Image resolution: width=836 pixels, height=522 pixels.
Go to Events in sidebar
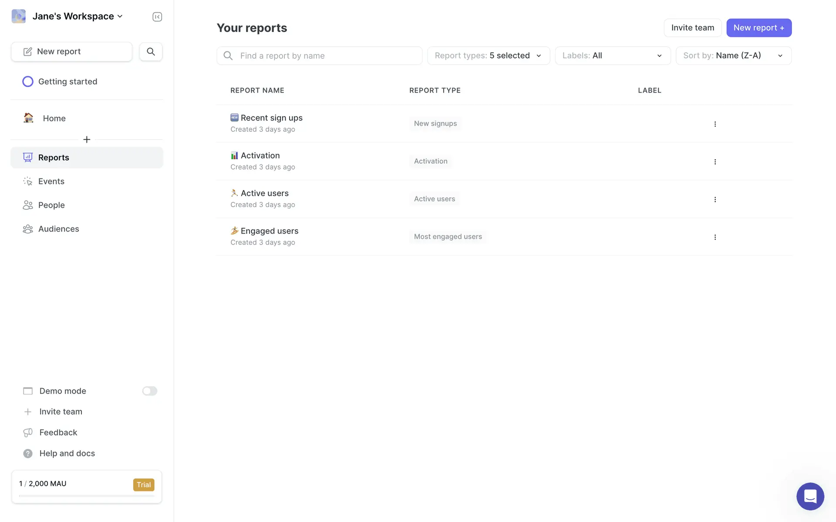(x=51, y=181)
